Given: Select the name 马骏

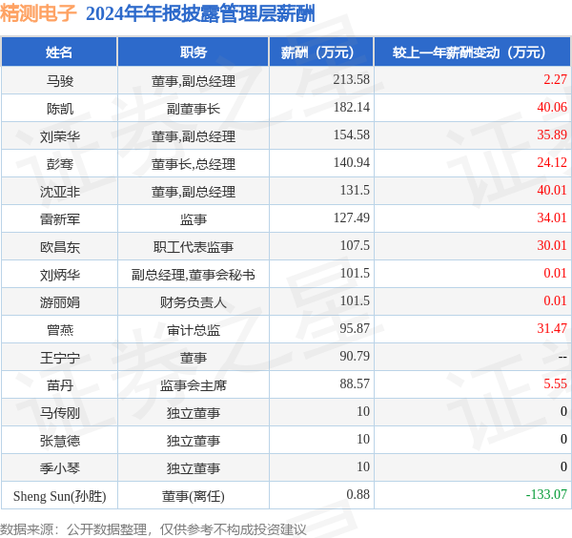Looking at the screenshot, I should point(60,81).
